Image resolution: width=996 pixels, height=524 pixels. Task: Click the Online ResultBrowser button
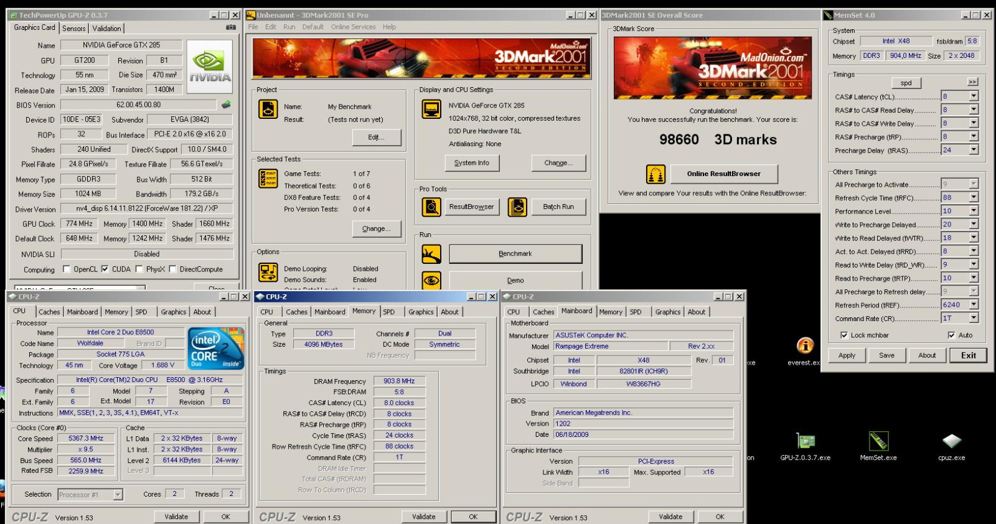pyautogui.click(x=723, y=174)
